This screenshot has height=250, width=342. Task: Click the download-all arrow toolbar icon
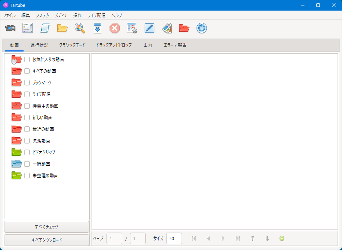98,28
